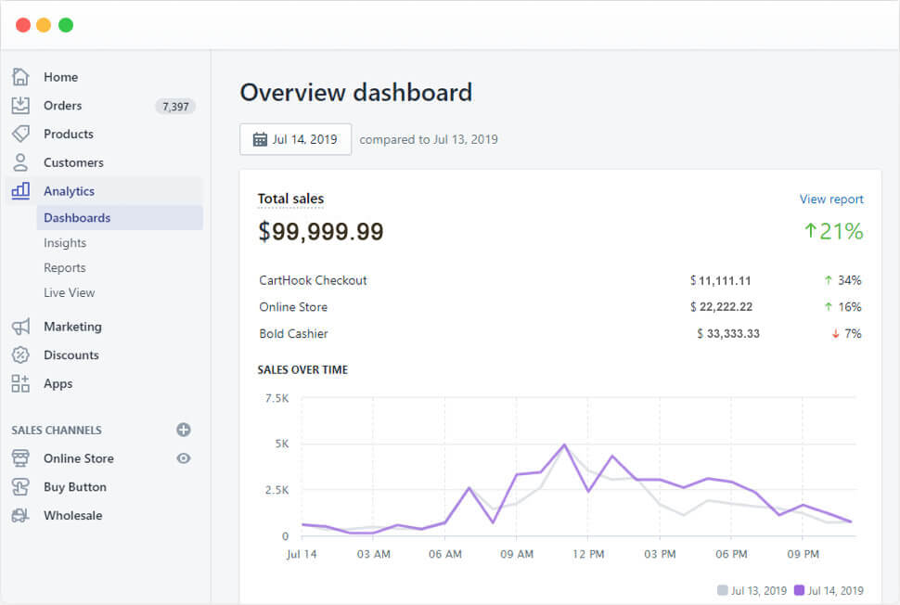Click the purple Jul 14, 2019 legend swatch
Viewport: 900px width, 605px height.
tap(799, 590)
